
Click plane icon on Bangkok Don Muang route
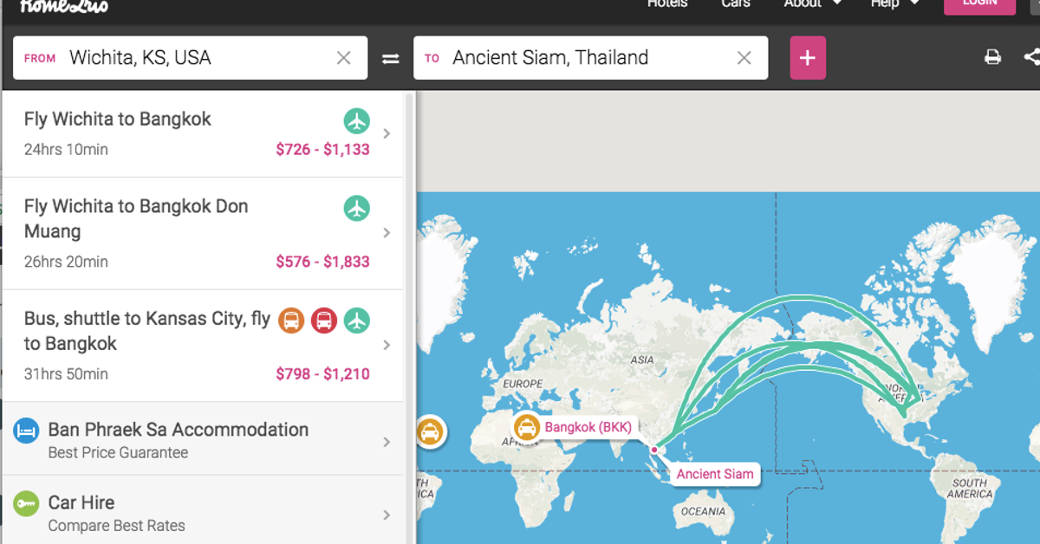(x=357, y=208)
